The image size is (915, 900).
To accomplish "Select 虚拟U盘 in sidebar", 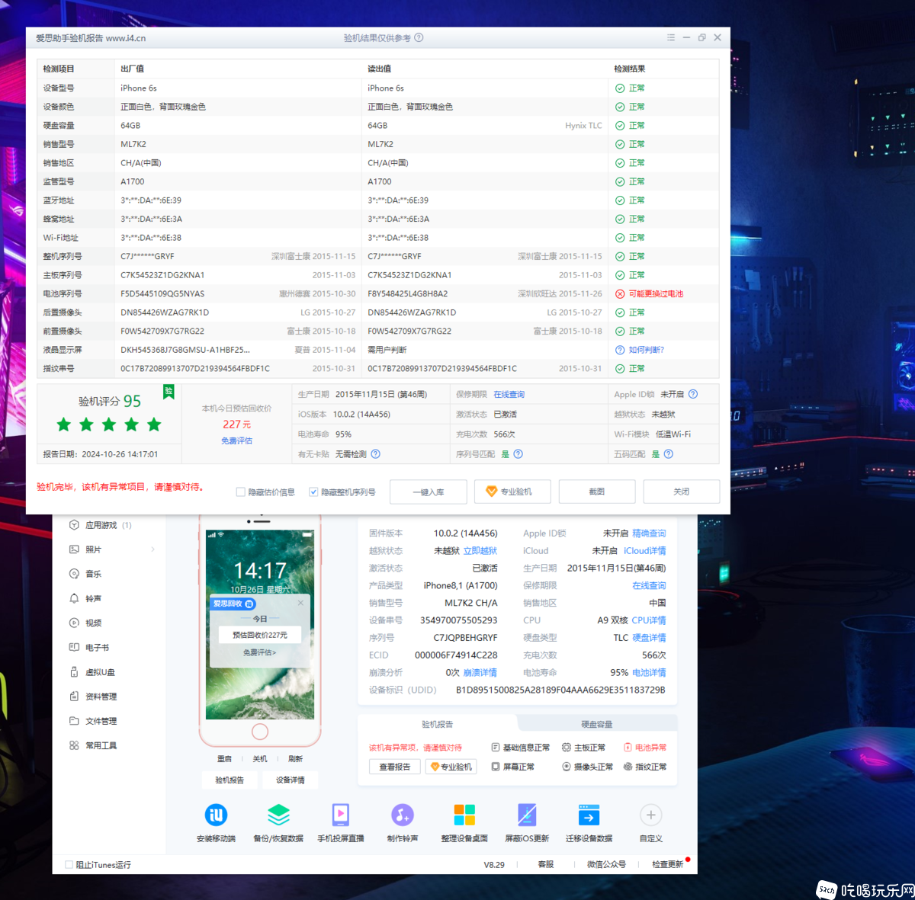I will [x=100, y=672].
